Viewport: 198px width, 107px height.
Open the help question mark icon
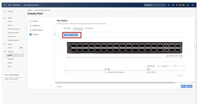pos(188,5)
